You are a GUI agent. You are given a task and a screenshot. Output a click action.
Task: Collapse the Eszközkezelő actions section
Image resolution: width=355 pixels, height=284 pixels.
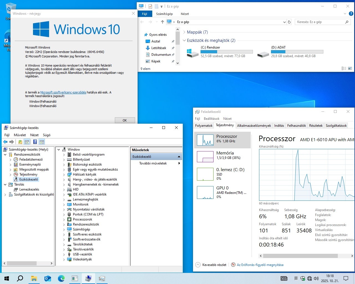pos(179,157)
